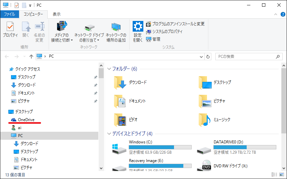Collapse the Folders (6) group
The image size is (287, 179).
109,69
